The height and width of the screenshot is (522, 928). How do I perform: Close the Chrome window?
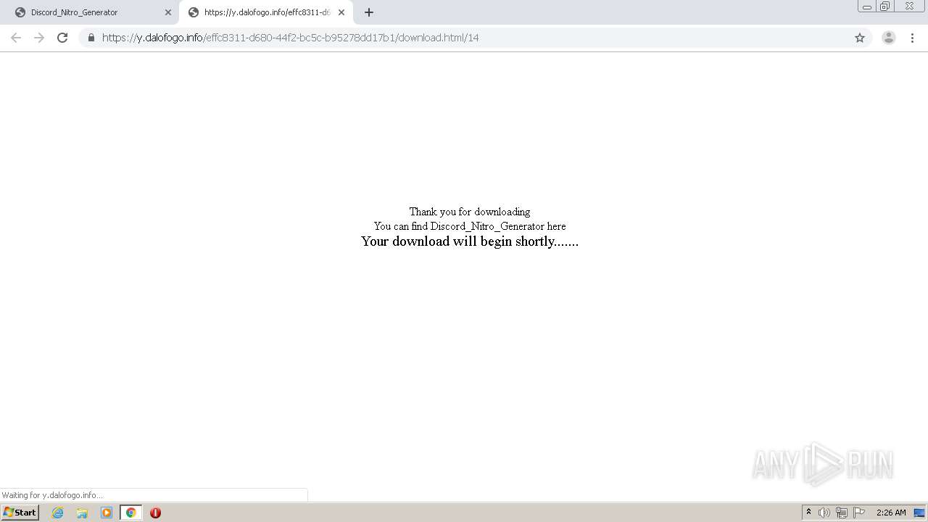tap(909, 7)
